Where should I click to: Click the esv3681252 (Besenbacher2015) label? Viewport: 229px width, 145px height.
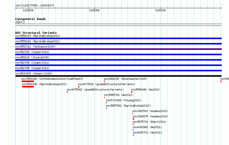click(125, 79)
